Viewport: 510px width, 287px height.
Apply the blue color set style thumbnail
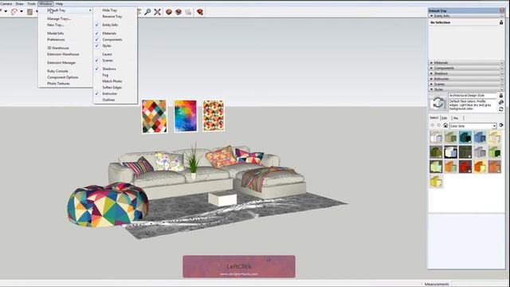(480, 137)
